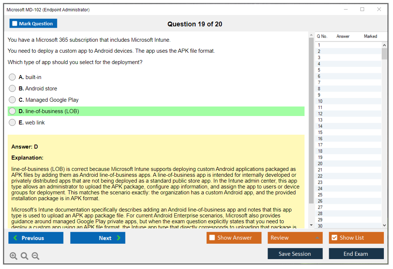The image size is (393, 269).
Task: Select question 18 in the list
Action: point(348,151)
